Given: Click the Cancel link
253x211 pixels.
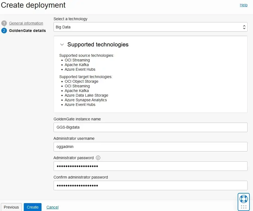Looking at the screenshot, I should coord(52,207).
